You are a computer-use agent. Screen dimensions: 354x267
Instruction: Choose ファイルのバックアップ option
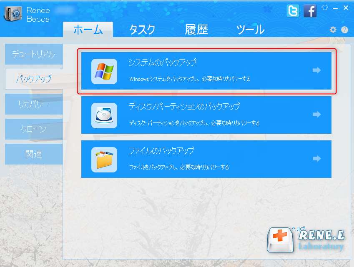point(206,159)
